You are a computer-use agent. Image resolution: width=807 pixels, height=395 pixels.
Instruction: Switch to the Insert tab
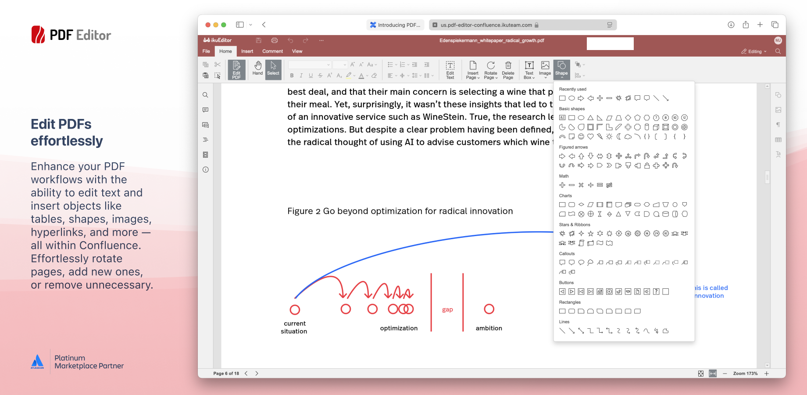click(x=247, y=51)
